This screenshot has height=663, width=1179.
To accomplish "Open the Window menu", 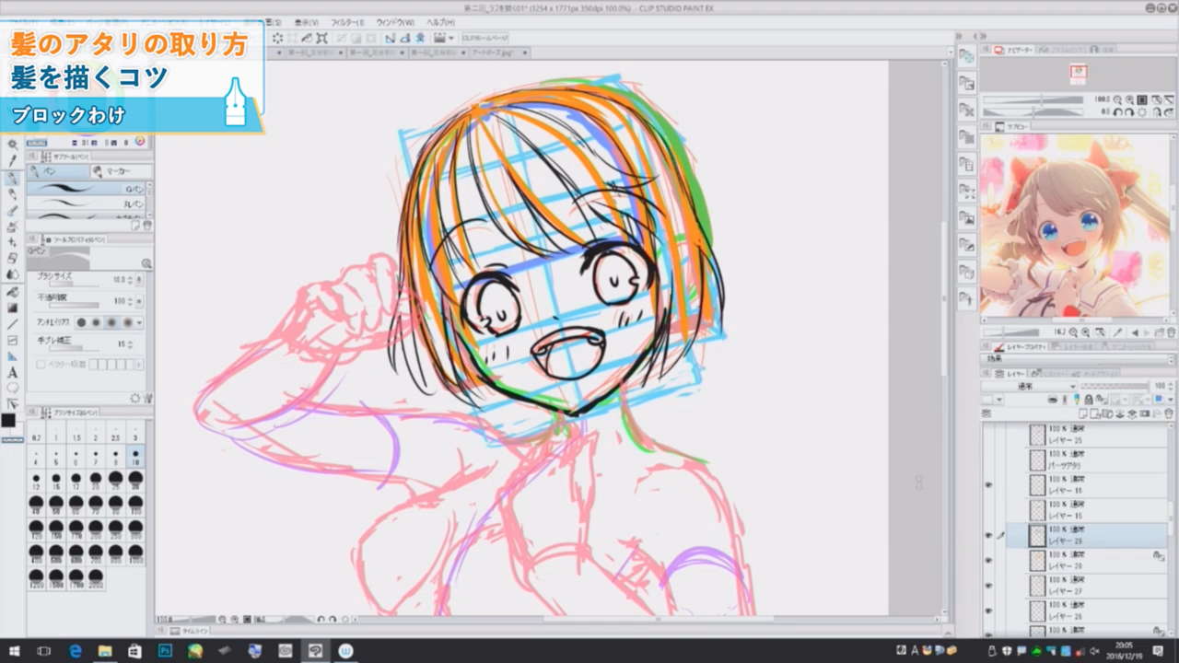I will coord(395,22).
